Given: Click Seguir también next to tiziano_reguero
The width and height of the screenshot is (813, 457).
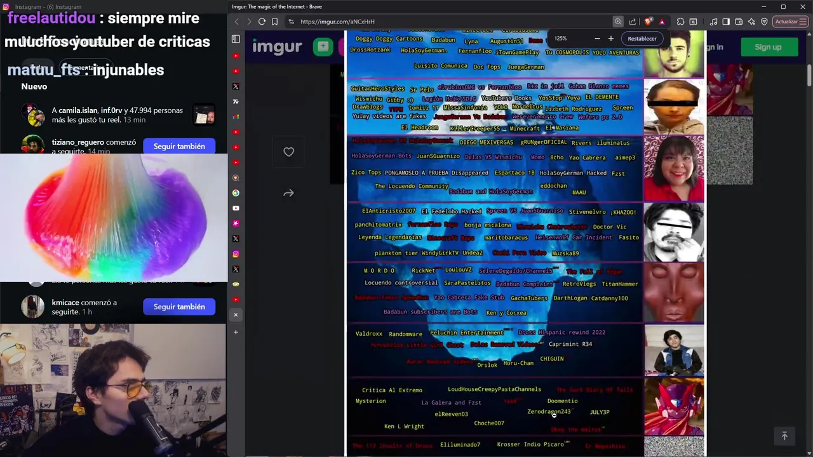Looking at the screenshot, I should [179, 146].
